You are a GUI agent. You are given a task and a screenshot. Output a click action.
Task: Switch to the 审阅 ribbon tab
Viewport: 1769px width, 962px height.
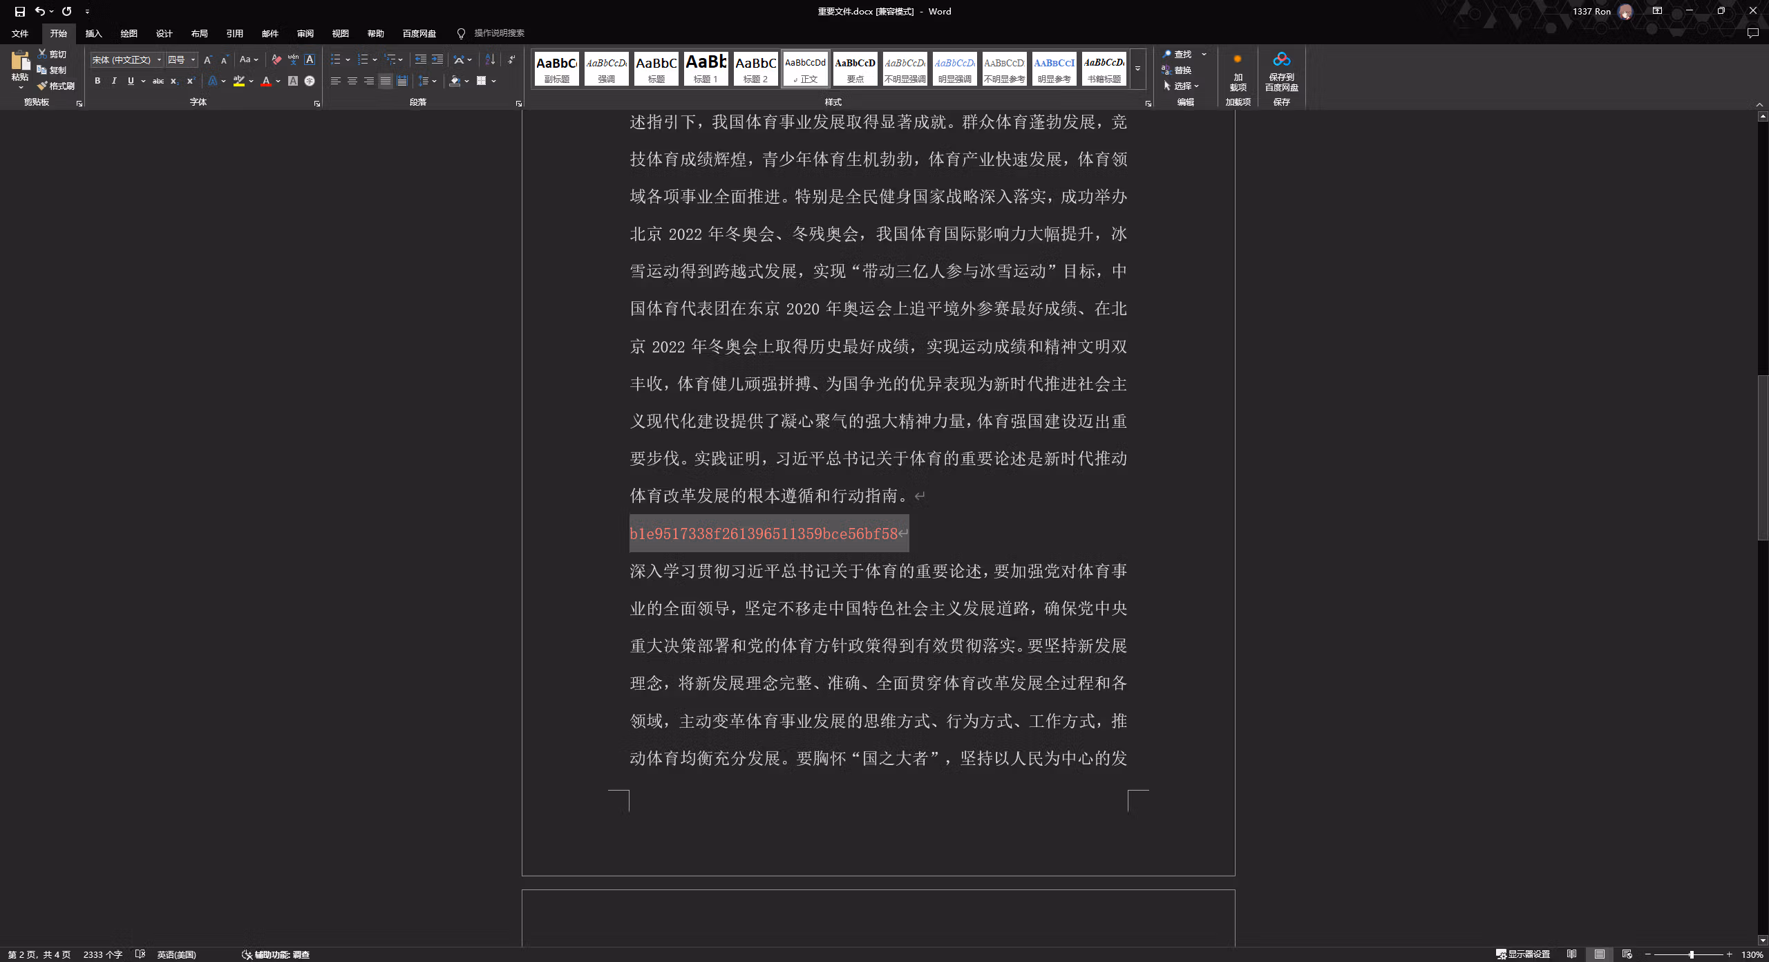coord(305,33)
